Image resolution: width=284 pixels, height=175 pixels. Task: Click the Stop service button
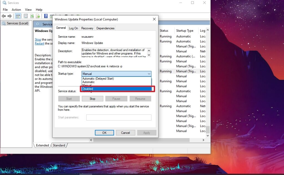[92, 99]
